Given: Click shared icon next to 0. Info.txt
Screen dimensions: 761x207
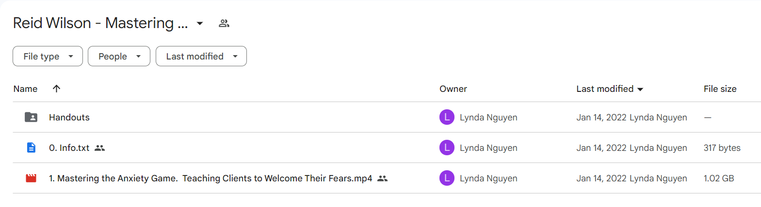Looking at the screenshot, I should [x=99, y=148].
